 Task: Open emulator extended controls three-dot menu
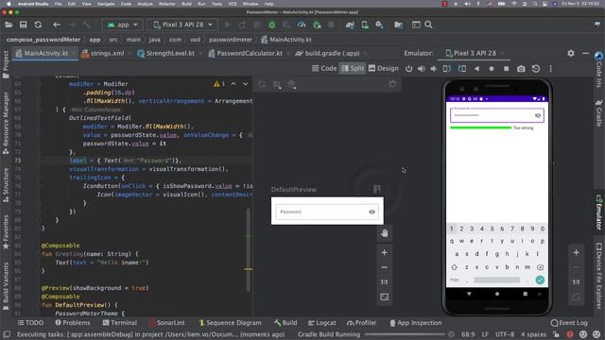point(550,69)
